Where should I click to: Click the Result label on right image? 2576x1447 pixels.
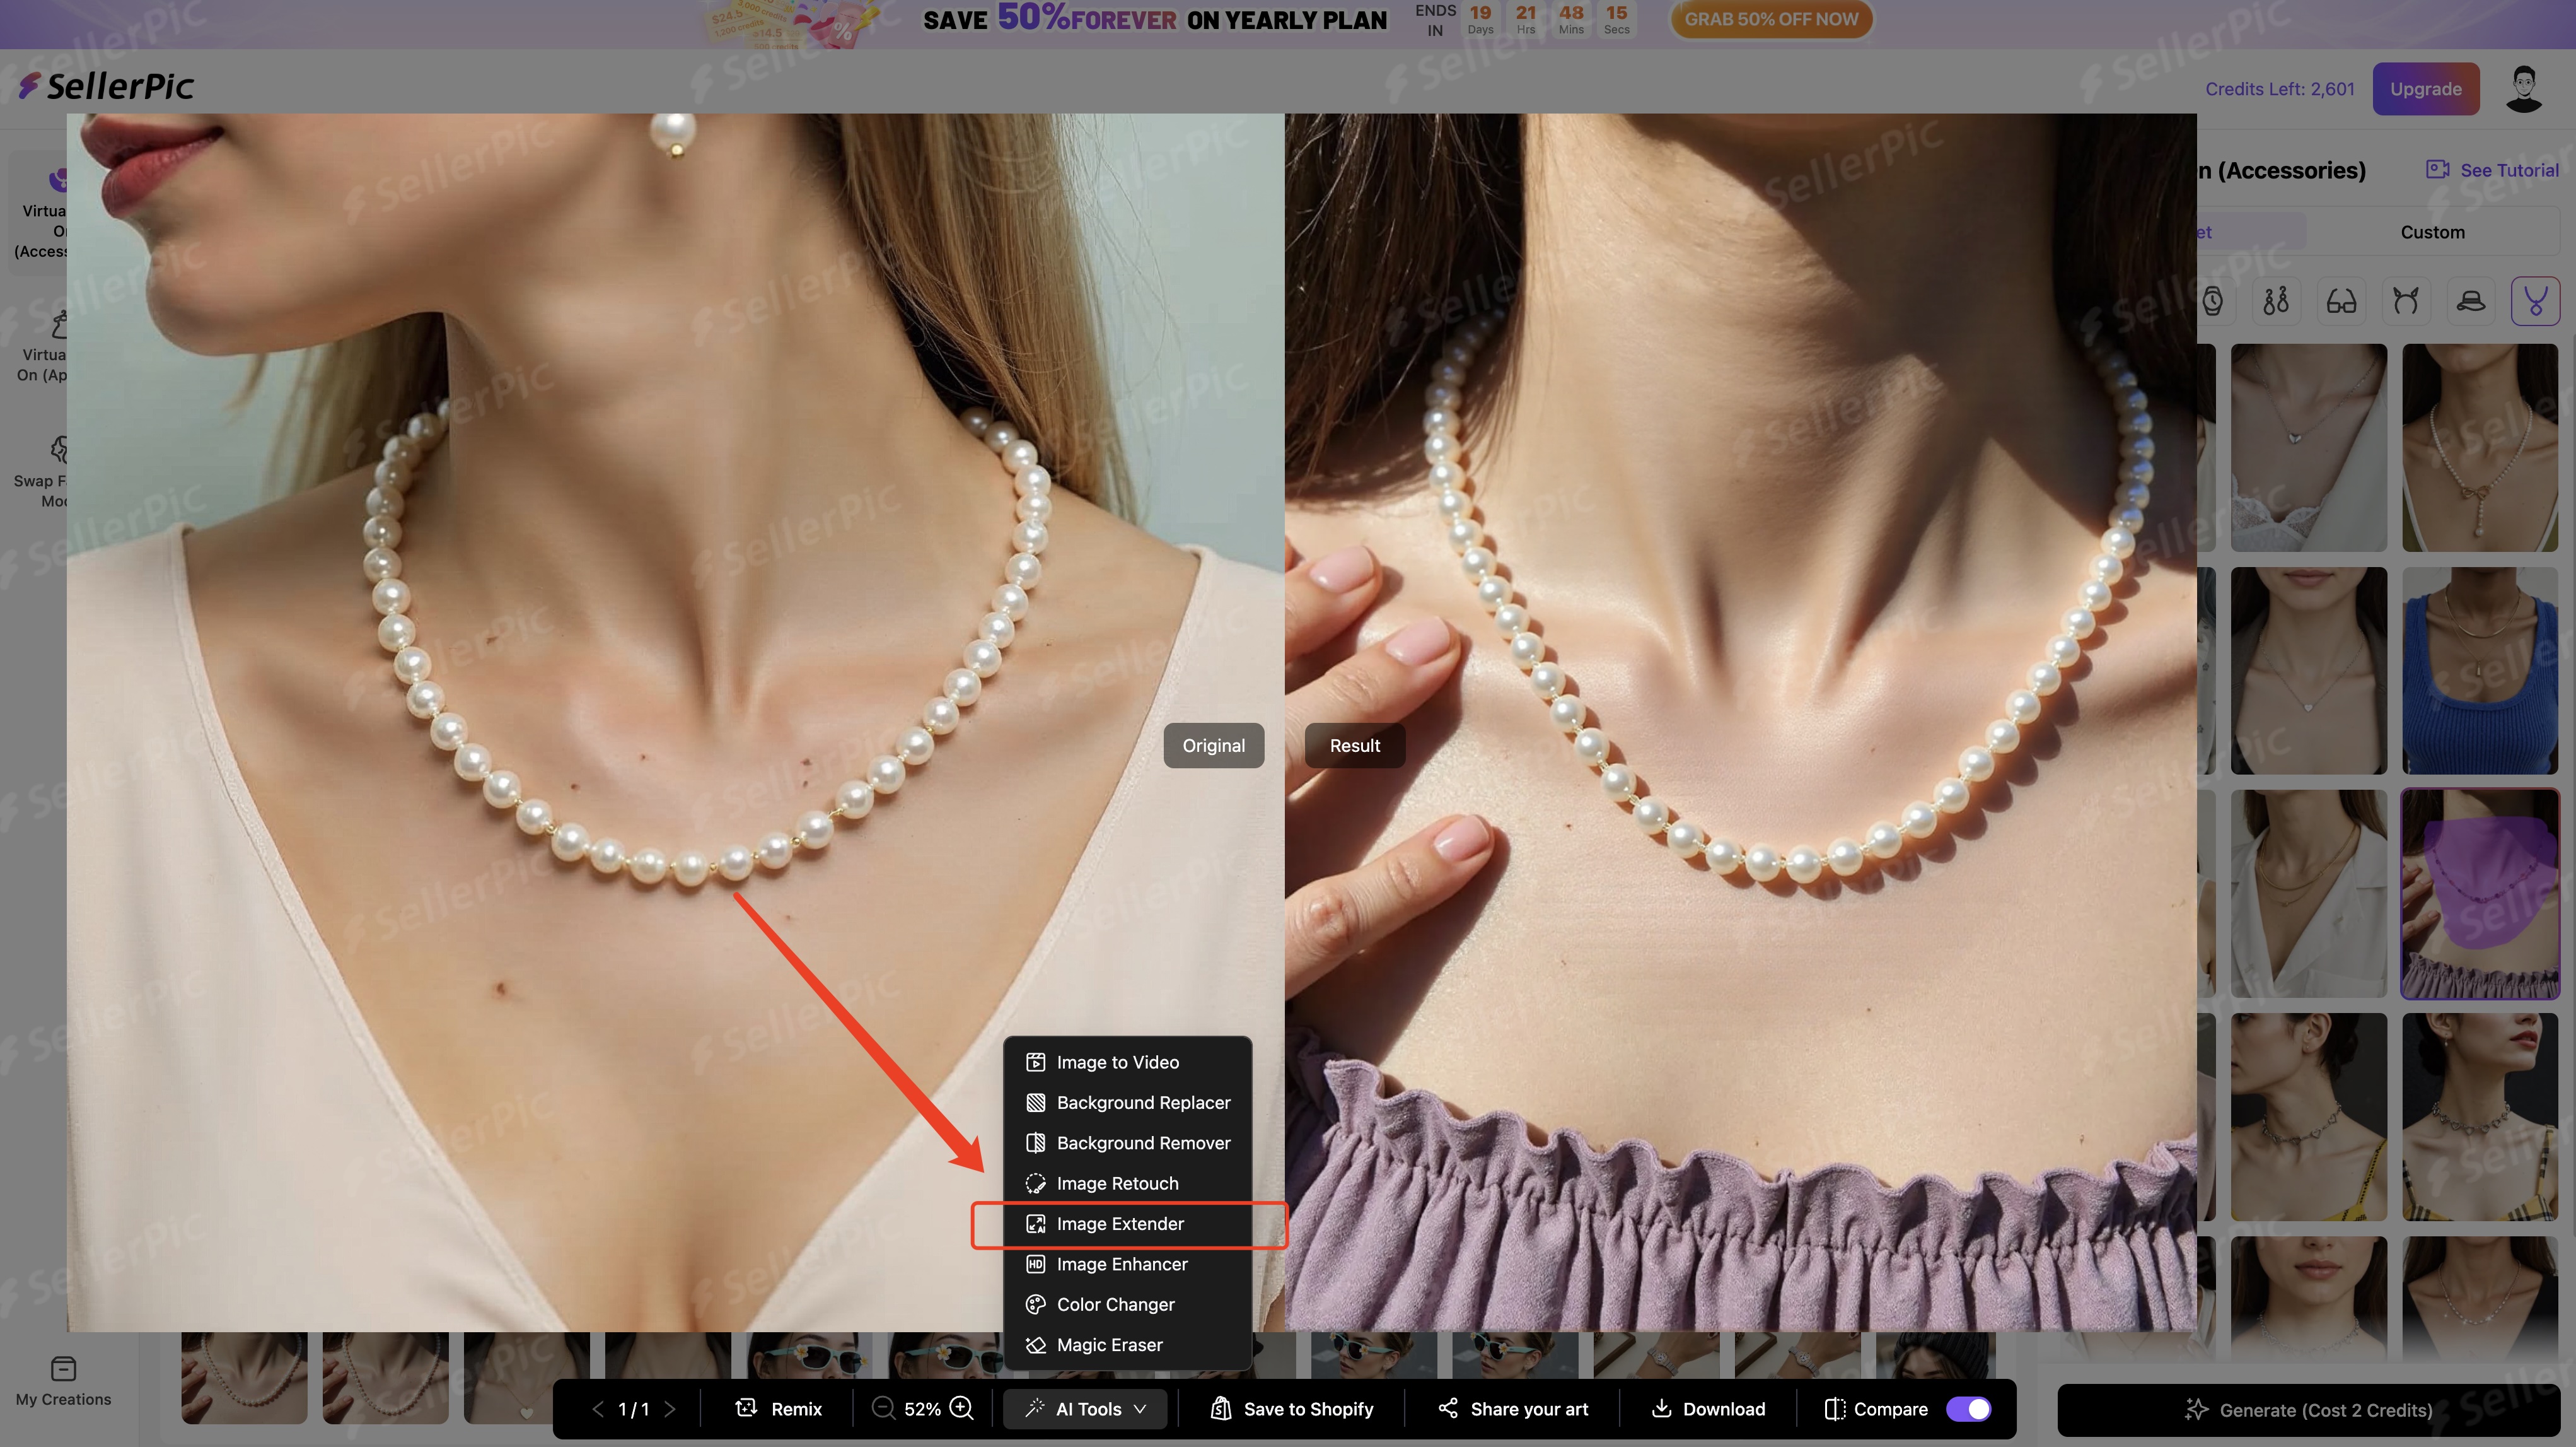click(x=1354, y=746)
